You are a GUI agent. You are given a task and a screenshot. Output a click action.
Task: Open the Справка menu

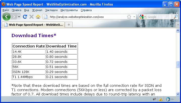[86, 10]
